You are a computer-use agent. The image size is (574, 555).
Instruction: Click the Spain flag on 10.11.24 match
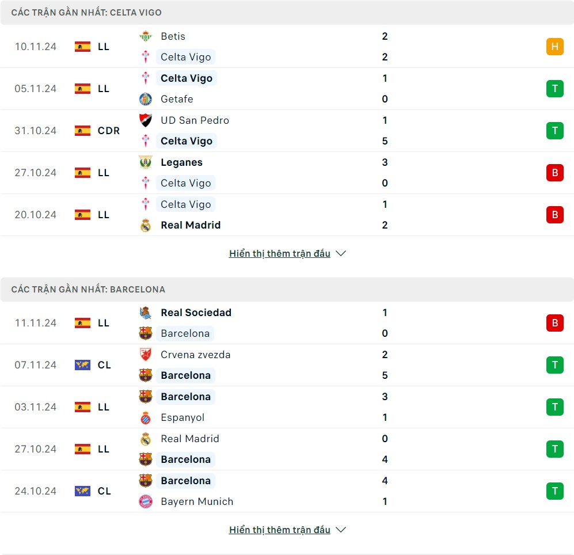pos(82,47)
